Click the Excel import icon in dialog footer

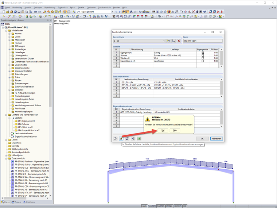pyautogui.click(x=133, y=139)
